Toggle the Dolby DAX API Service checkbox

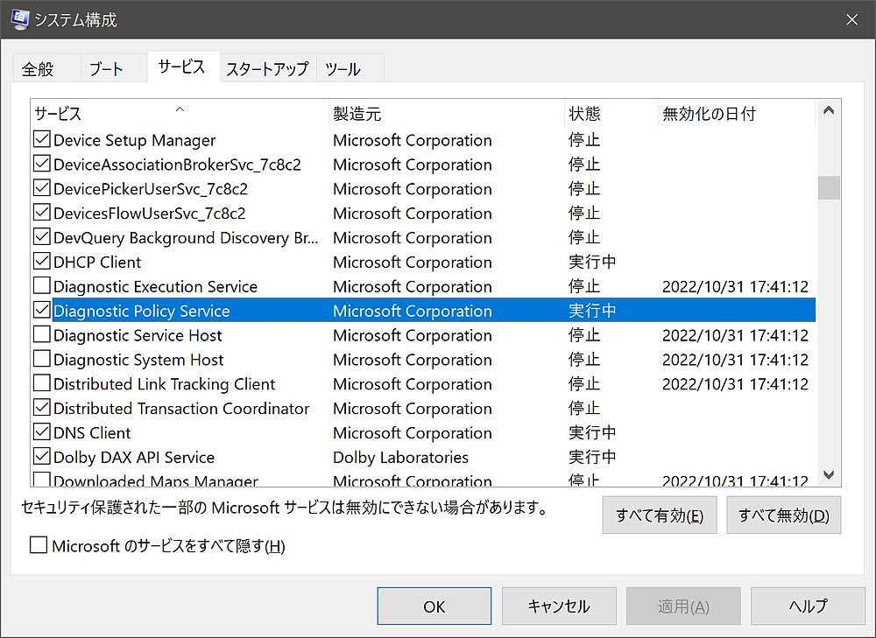coord(41,457)
